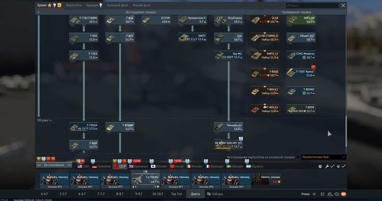
Task: Toggle the checkbox after the ammo stripes icon
Action: coord(343,166)
